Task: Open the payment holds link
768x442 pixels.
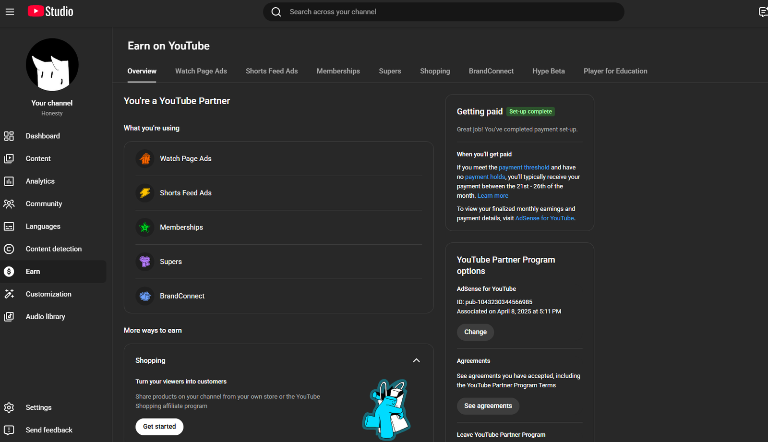Action: click(x=485, y=177)
